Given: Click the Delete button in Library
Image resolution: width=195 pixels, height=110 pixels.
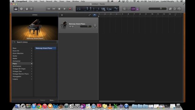Looking at the screenshot, I should 43,100.
